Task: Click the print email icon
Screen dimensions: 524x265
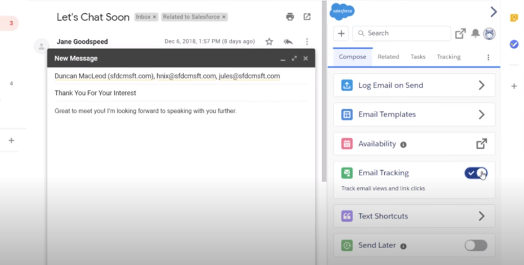Action: (290, 17)
